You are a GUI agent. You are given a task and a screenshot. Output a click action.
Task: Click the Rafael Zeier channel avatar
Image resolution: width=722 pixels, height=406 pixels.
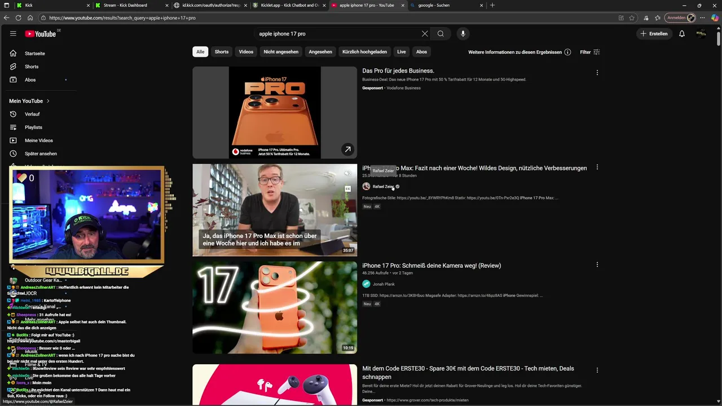[x=366, y=187]
